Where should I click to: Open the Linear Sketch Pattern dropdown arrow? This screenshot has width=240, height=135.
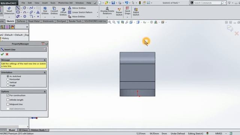pos(97,12)
